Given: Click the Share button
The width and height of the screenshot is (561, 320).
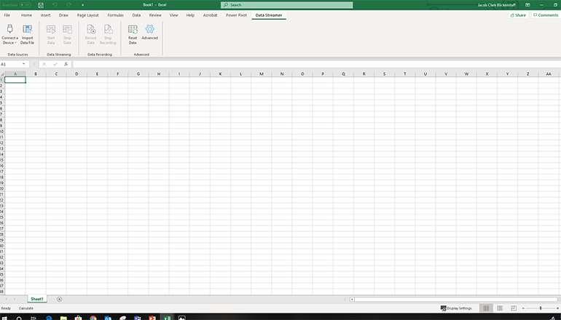Looking at the screenshot, I should [518, 15].
